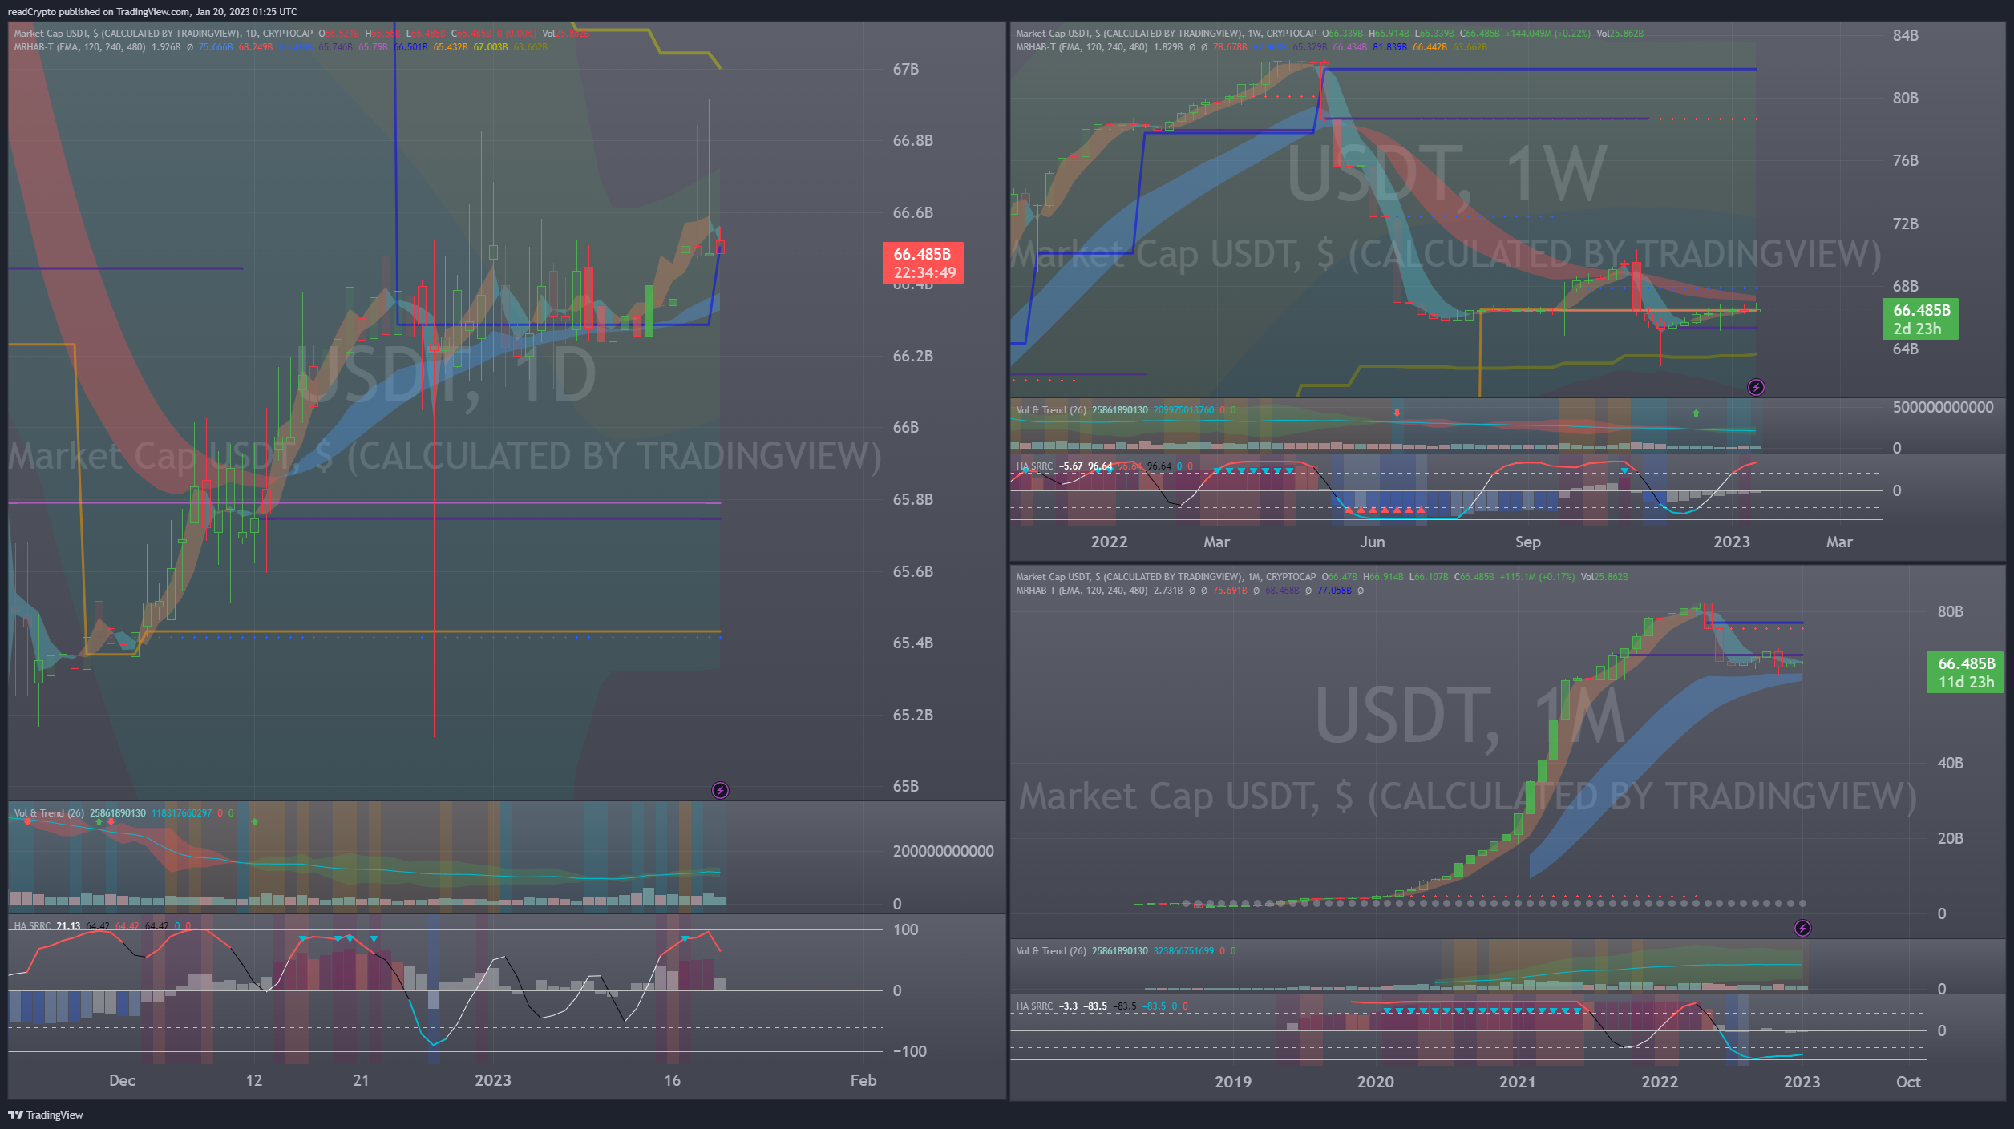Click the 2022 label on 1W time axis

1109,542
